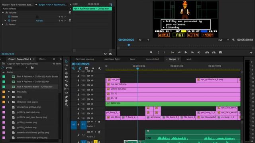
Task: Open Program monitor settings wrench
Action: 233,40
